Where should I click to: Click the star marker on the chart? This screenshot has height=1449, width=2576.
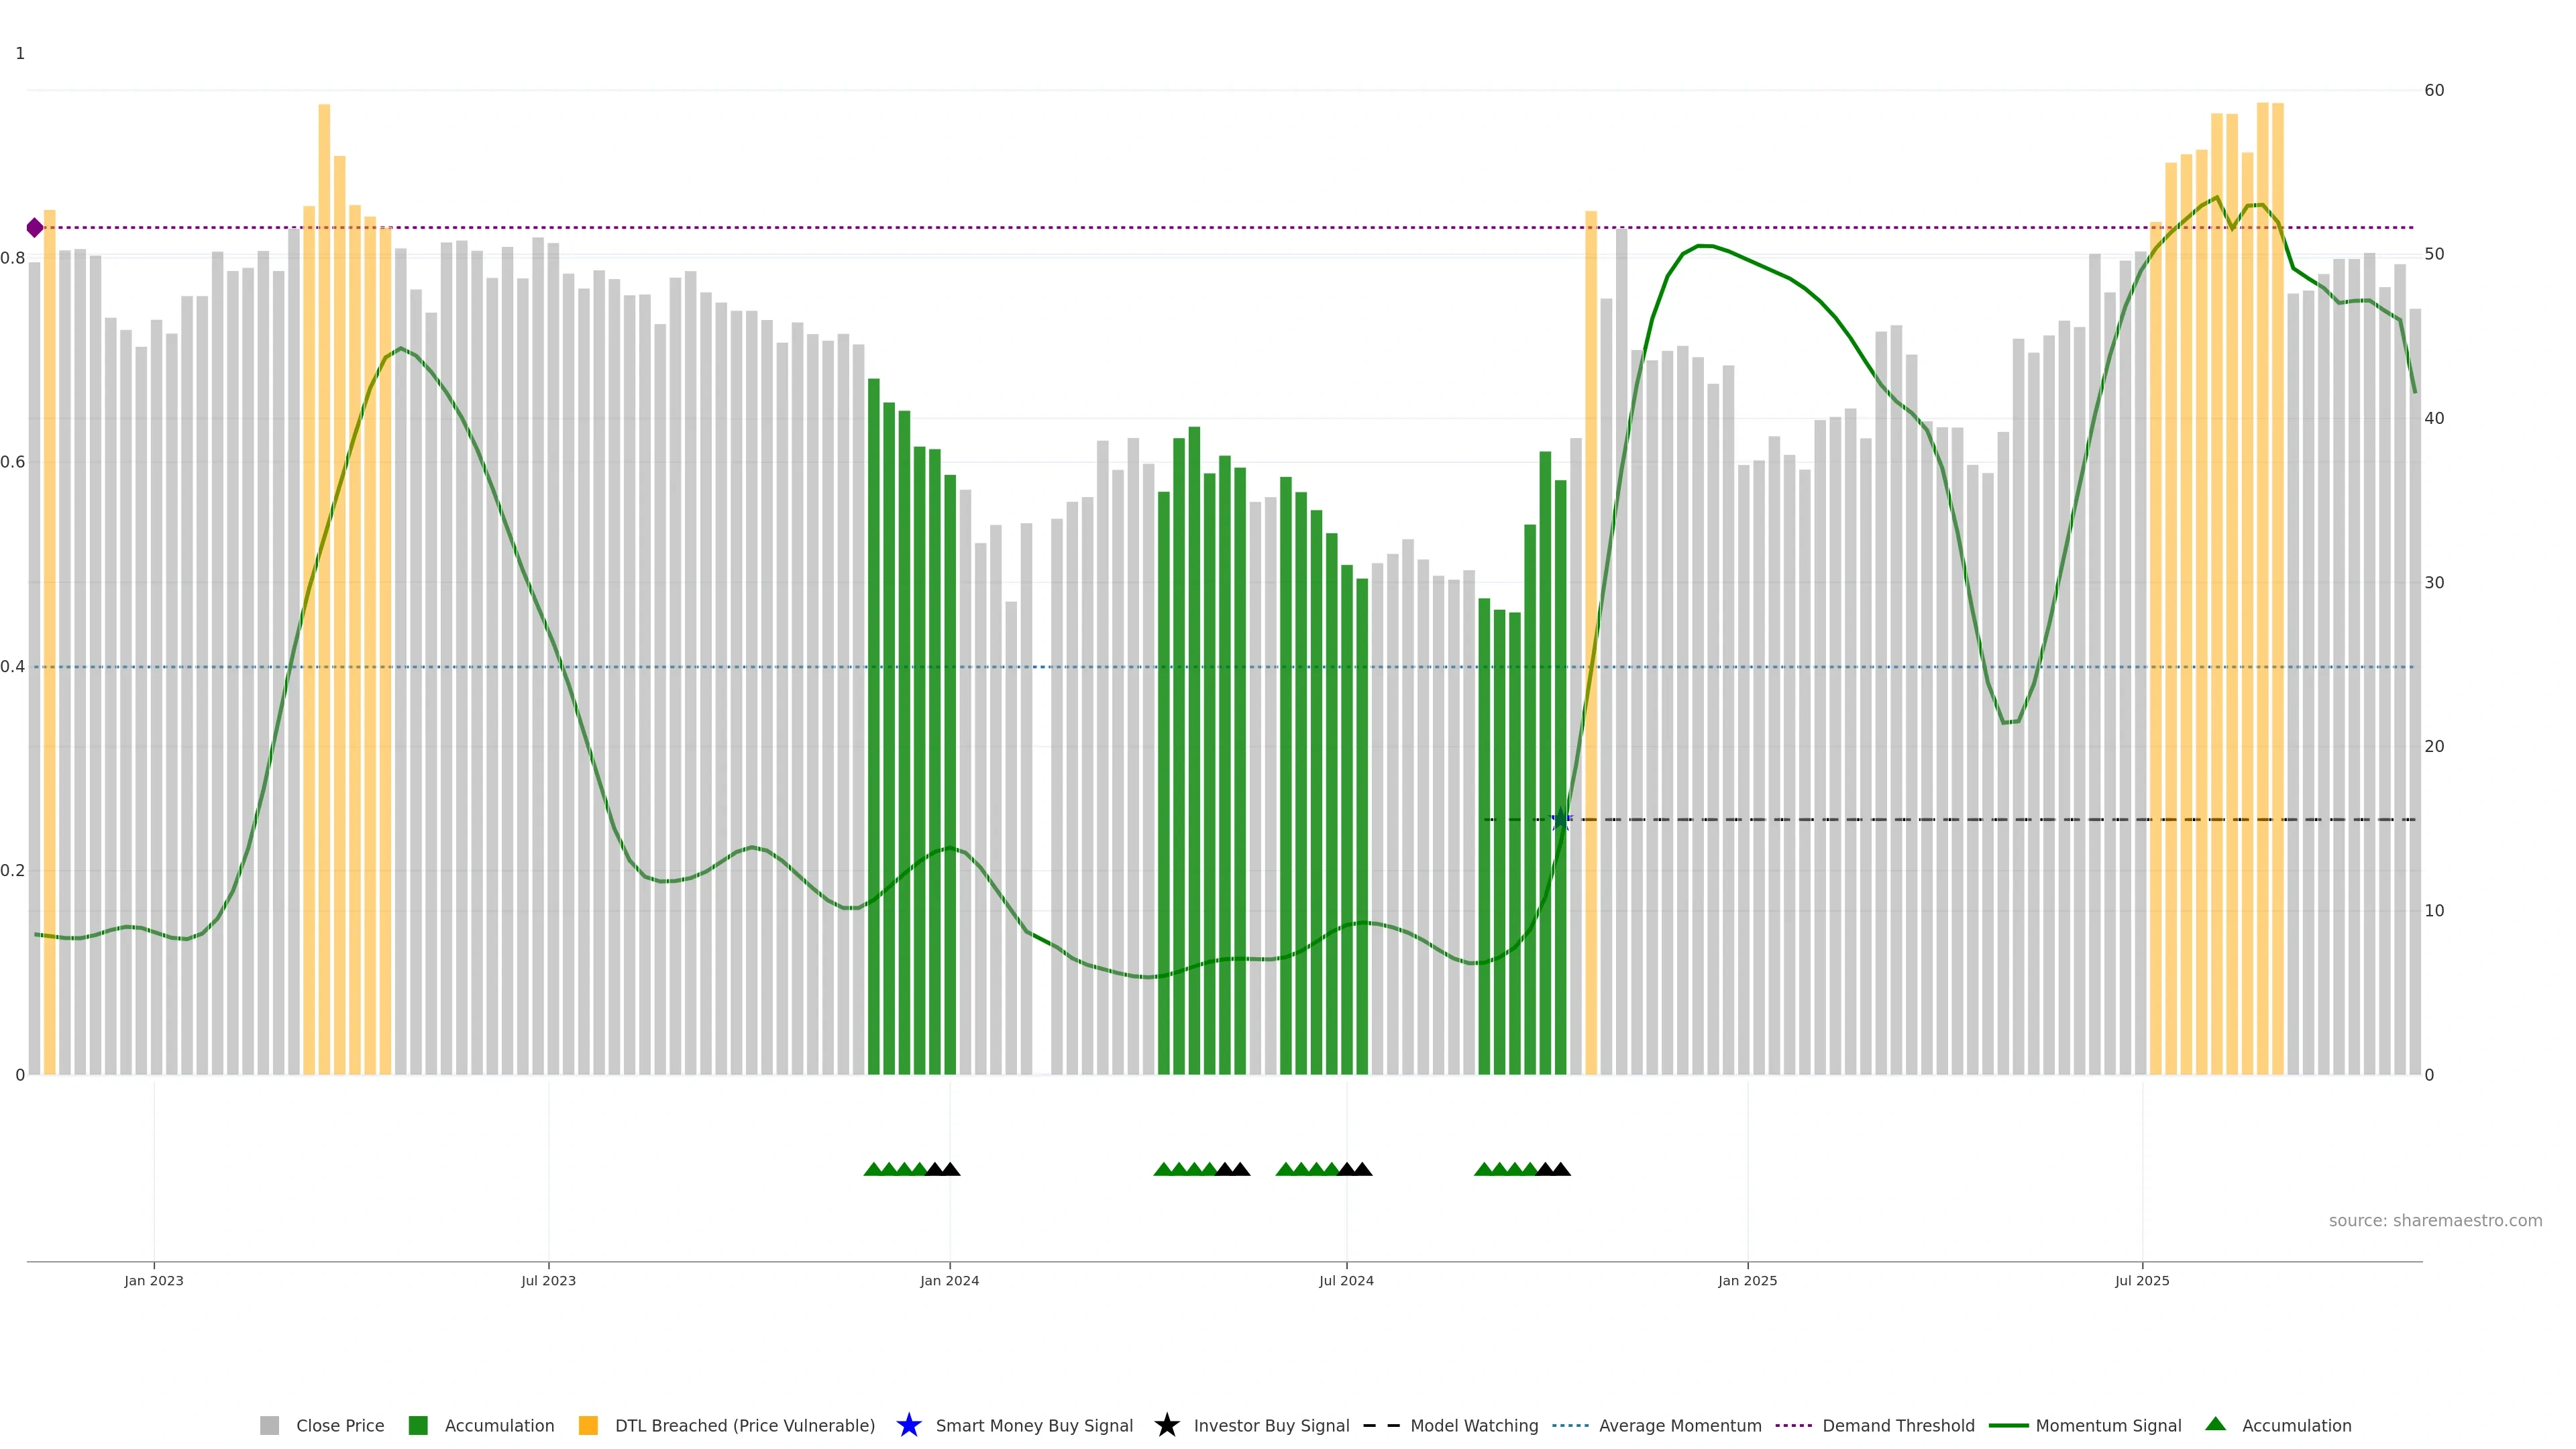coord(1560,820)
